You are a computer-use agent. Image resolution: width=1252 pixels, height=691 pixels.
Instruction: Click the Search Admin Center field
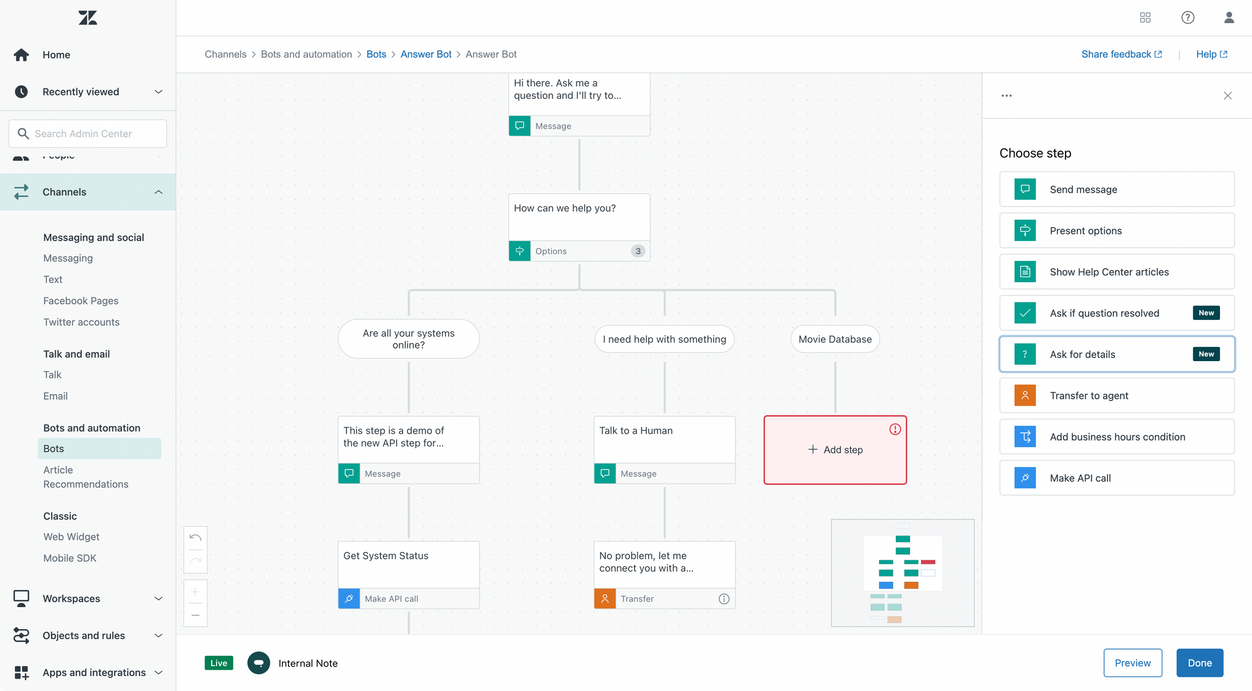[x=88, y=134]
